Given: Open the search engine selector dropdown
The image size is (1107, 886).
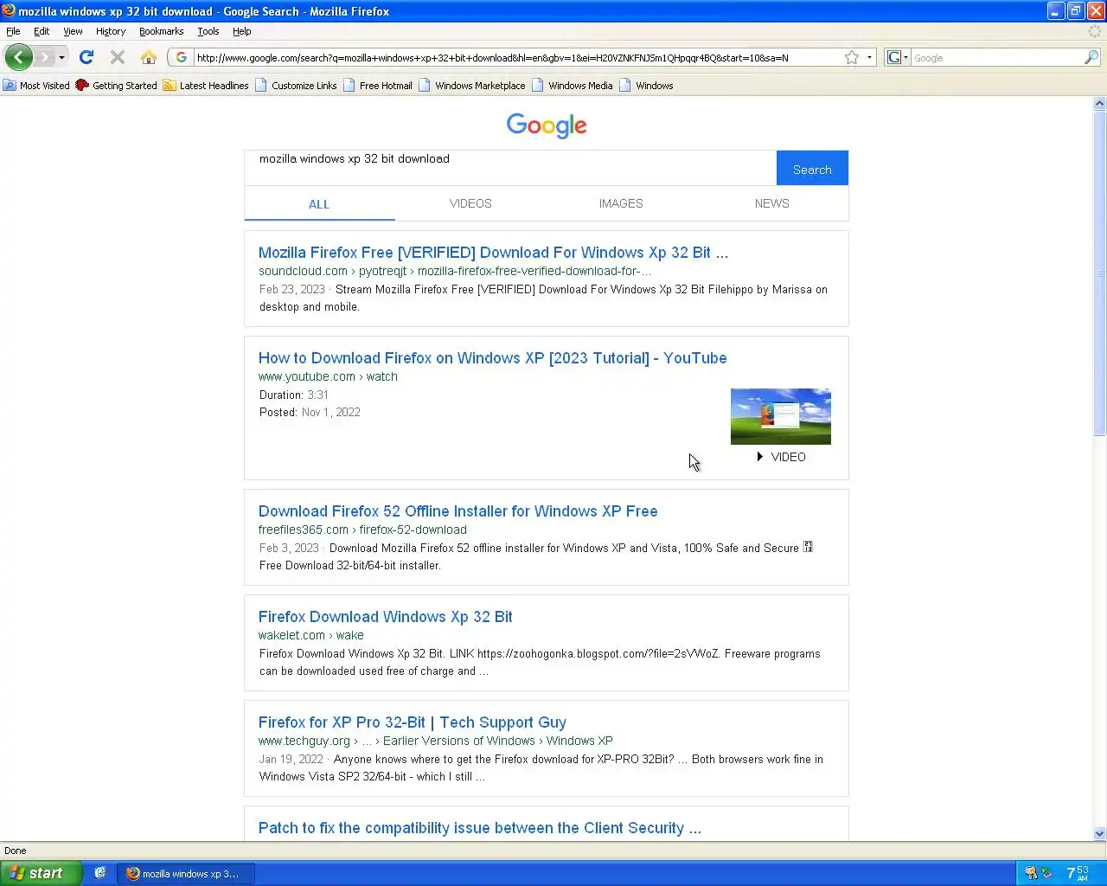Looking at the screenshot, I should point(898,57).
